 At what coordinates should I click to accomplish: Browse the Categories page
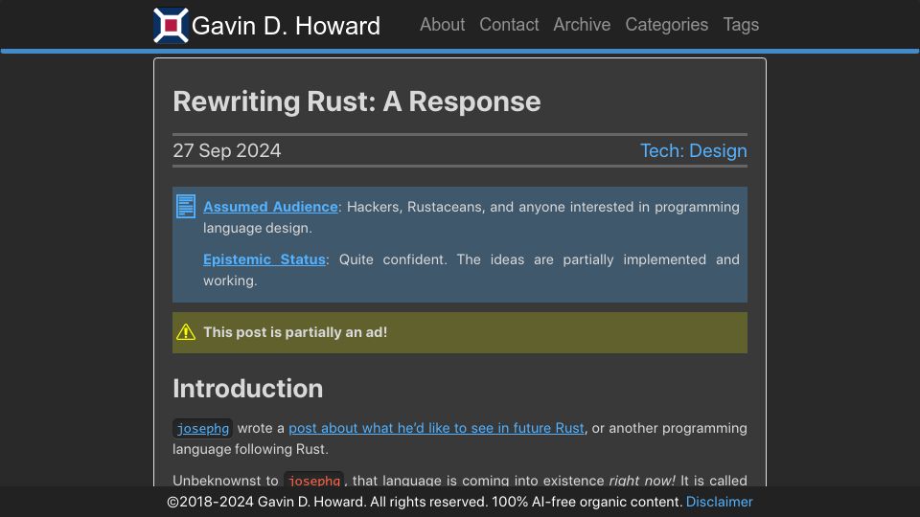pyautogui.click(x=667, y=25)
